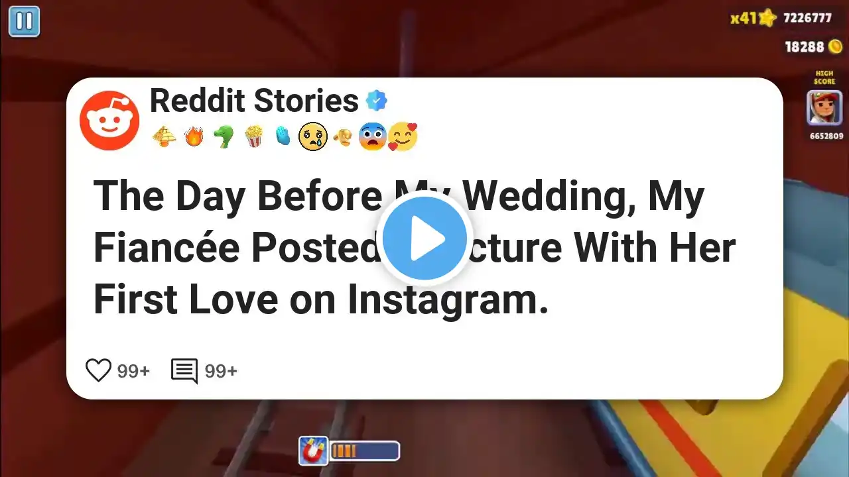
Task: Click the star score multiplier icon
Action: pyautogui.click(x=767, y=18)
